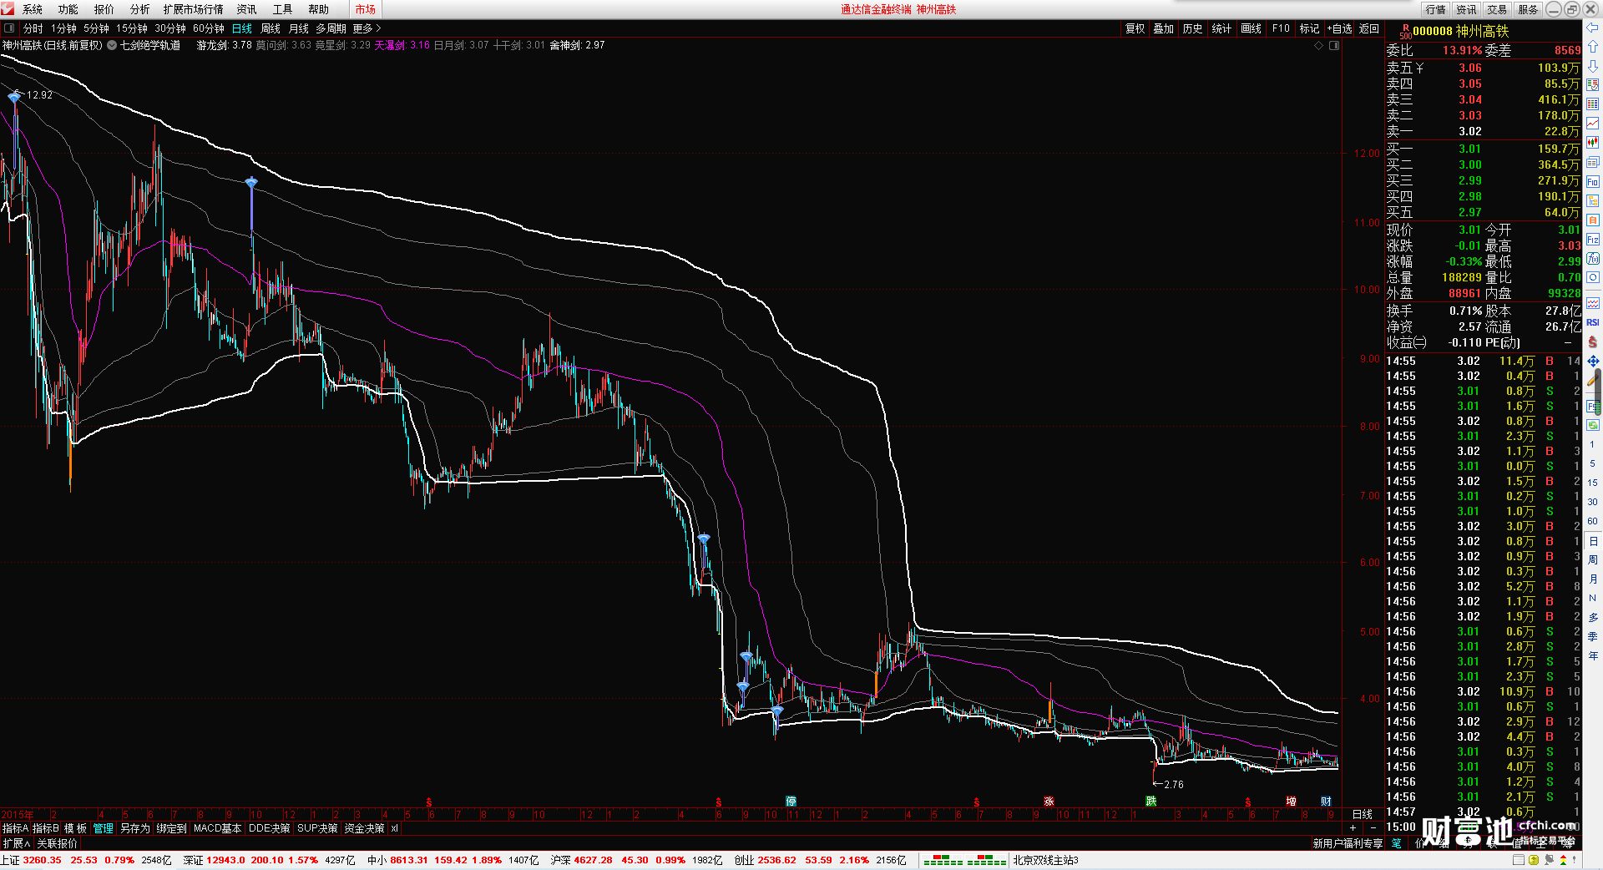
Task: Open the 复权 adjustment dropdown
Action: tap(1135, 28)
